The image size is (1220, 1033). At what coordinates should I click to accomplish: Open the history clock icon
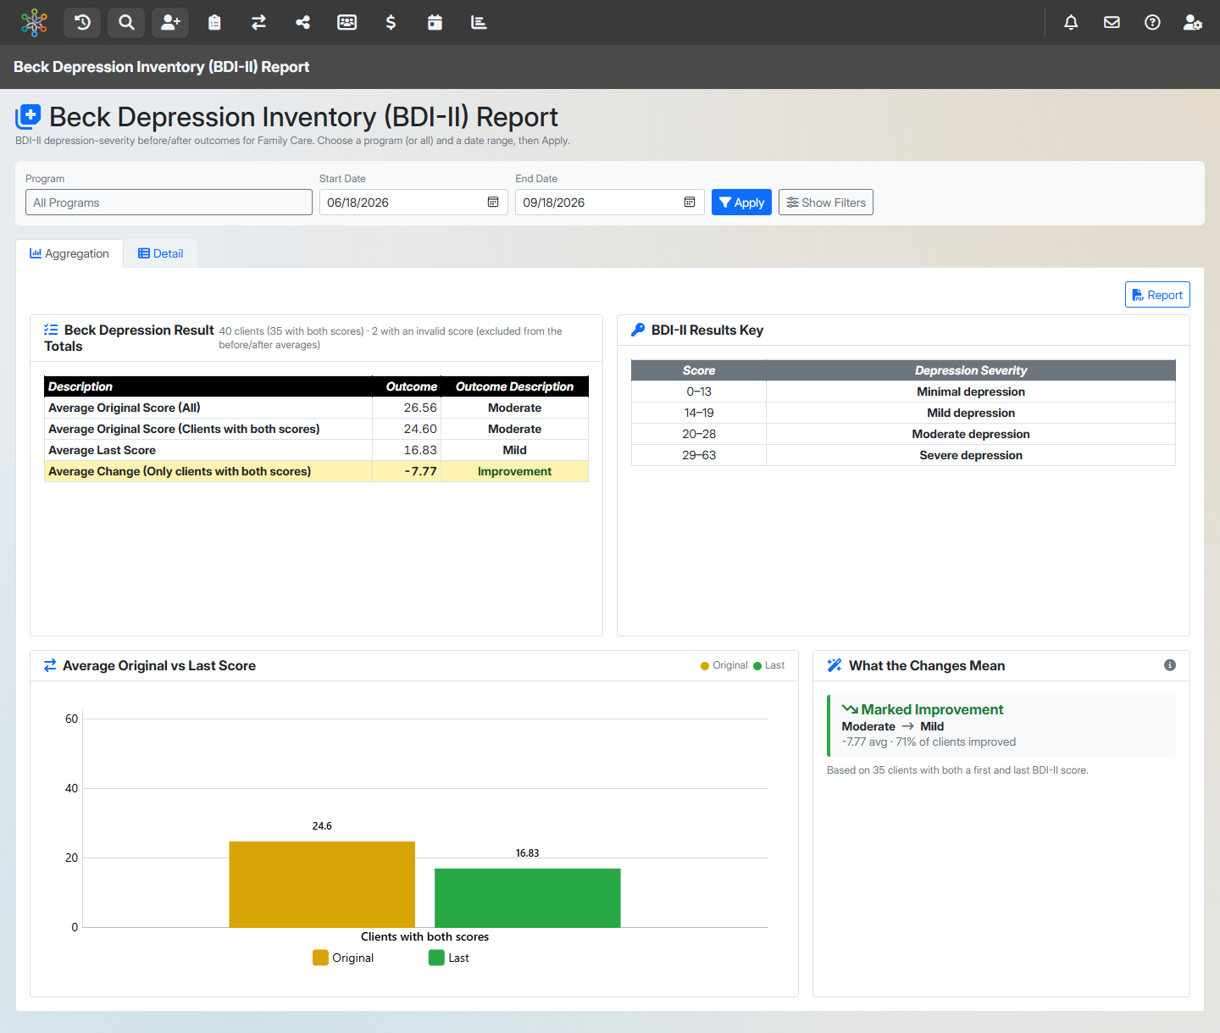click(x=82, y=23)
